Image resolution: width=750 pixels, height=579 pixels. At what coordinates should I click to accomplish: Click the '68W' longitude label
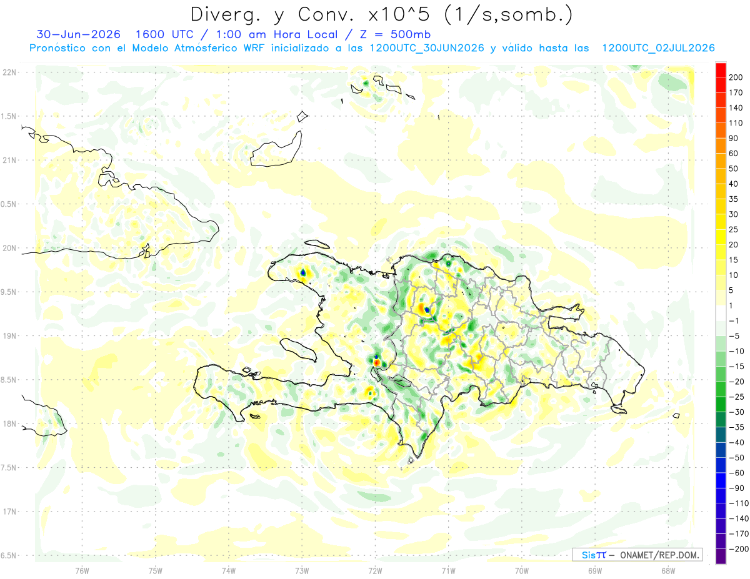(668, 570)
